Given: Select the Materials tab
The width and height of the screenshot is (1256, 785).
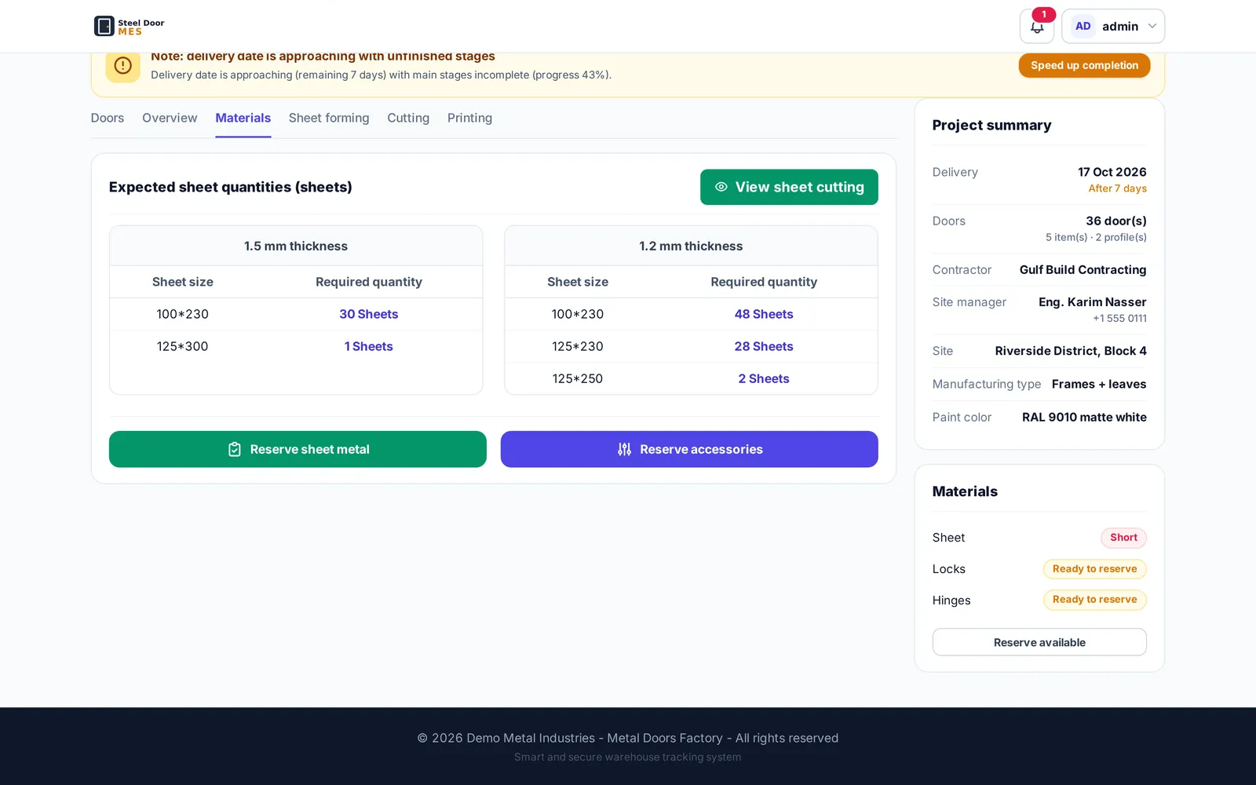Looking at the screenshot, I should tap(243, 118).
